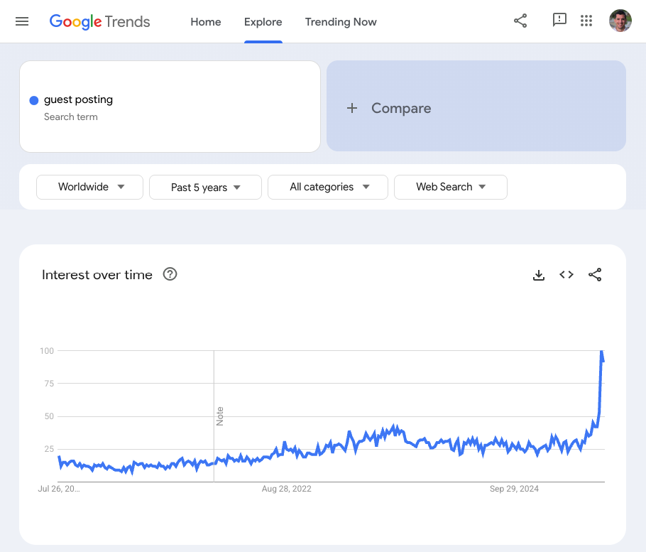Image resolution: width=646 pixels, height=552 pixels.
Task: Open the hamburger navigation menu
Action: pos(21,21)
